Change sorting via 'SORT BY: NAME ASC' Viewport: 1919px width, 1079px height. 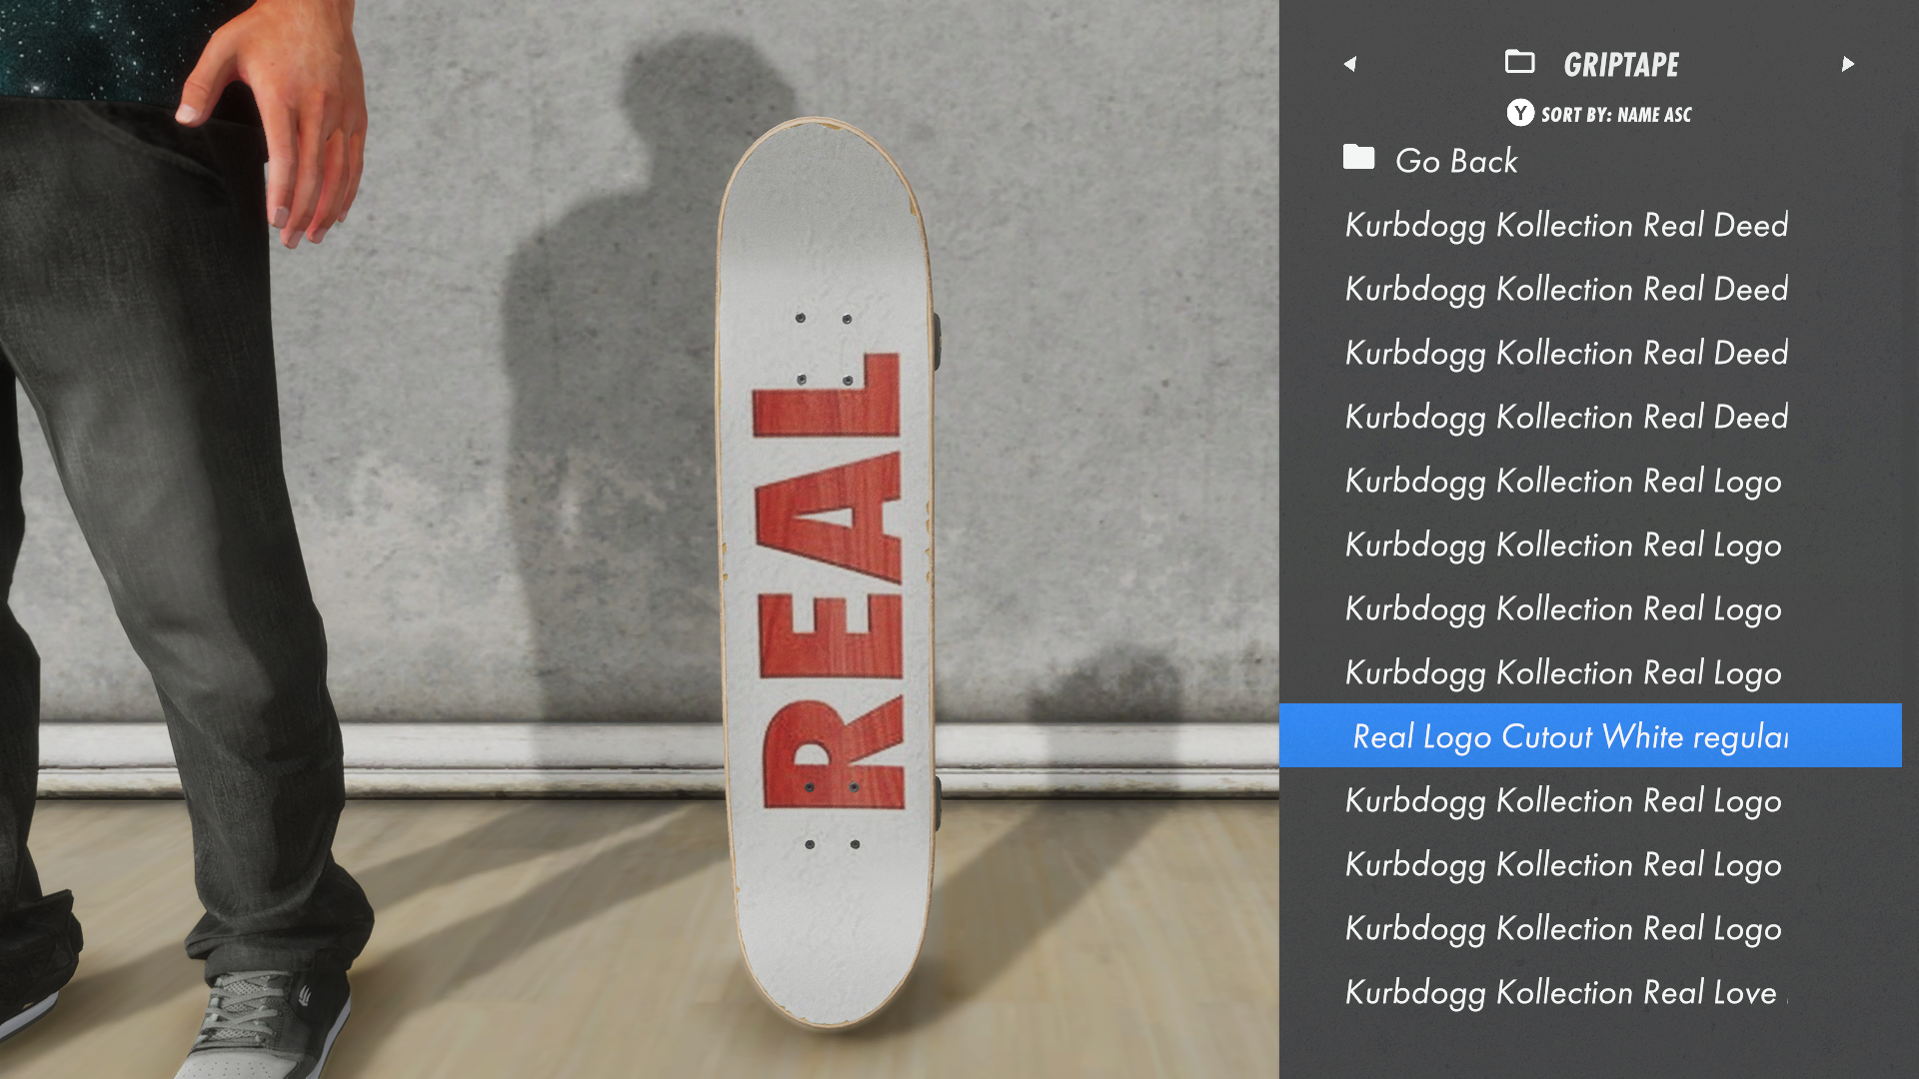click(x=1616, y=114)
